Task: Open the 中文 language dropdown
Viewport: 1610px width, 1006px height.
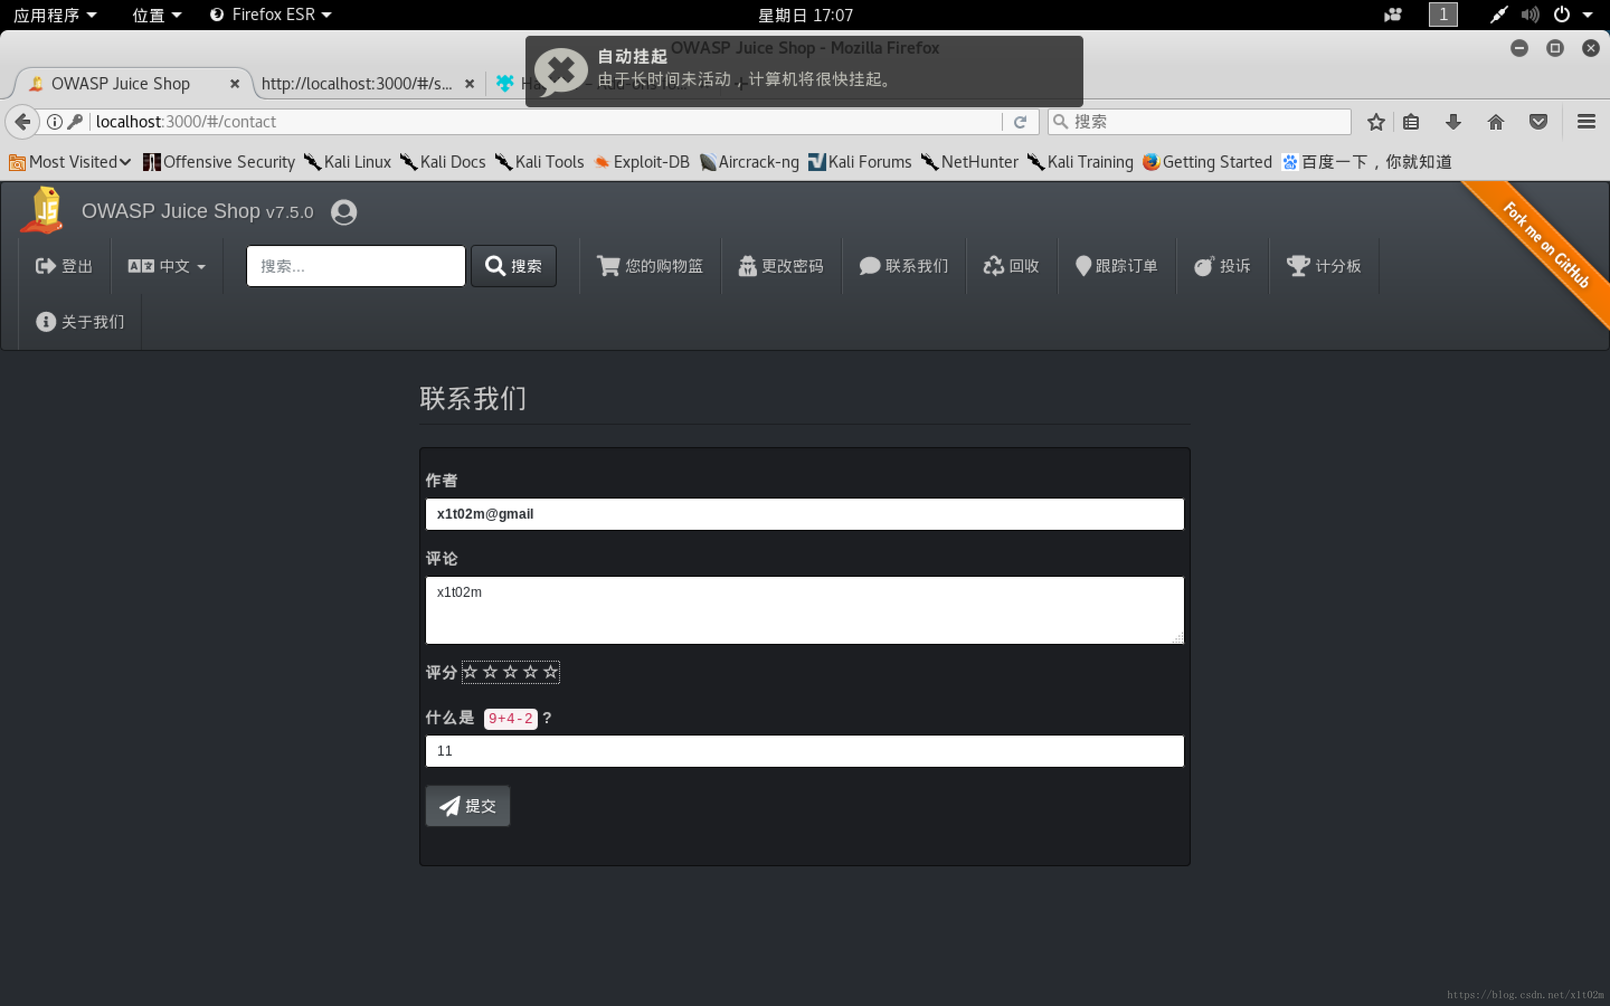Action: click(x=167, y=266)
